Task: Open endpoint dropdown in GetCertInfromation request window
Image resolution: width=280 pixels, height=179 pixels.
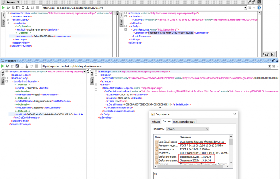Action: [x=269, y=66]
